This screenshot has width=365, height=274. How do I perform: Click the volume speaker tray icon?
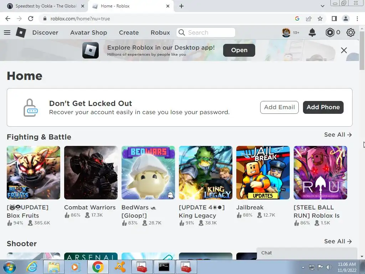(x=329, y=267)
